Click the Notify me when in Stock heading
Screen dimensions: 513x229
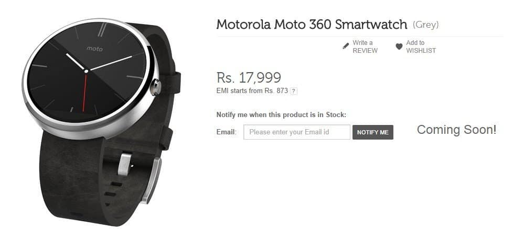tap(281, 115)
